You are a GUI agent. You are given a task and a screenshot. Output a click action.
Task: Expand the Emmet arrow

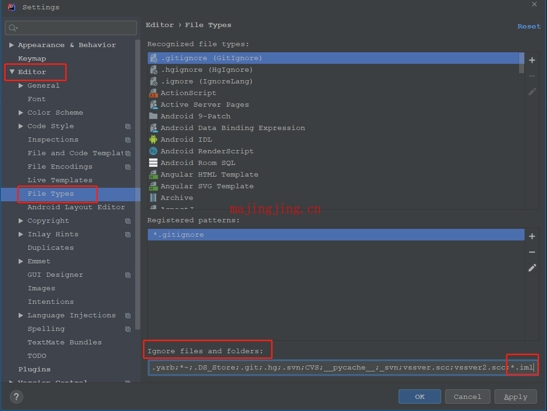click(x=21, y=261)
